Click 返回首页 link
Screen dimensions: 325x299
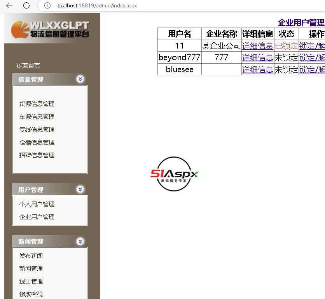click(28, 66)
